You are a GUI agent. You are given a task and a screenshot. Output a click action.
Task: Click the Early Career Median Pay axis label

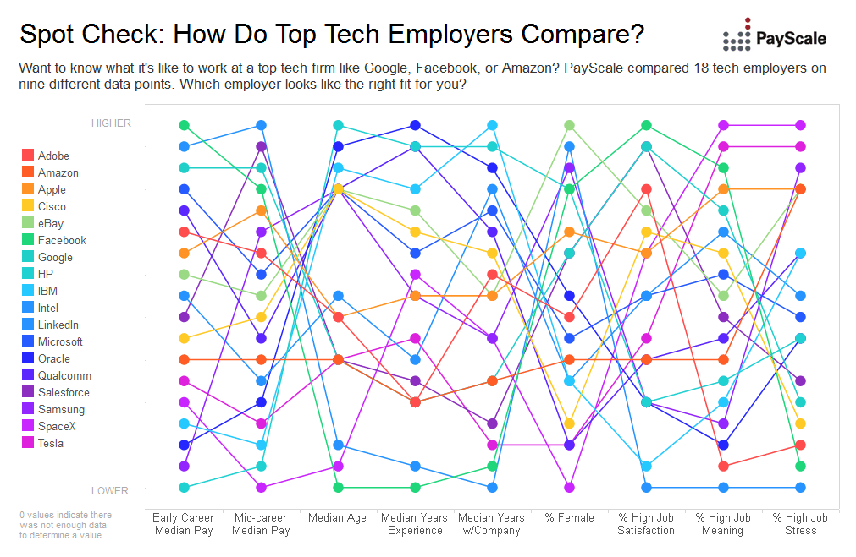184,524
